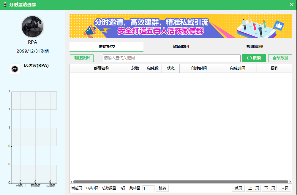
Task: Focus the keyword search input field
Action: [171, 58]
